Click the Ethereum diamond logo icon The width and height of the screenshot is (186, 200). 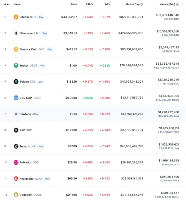pos(16,33)
